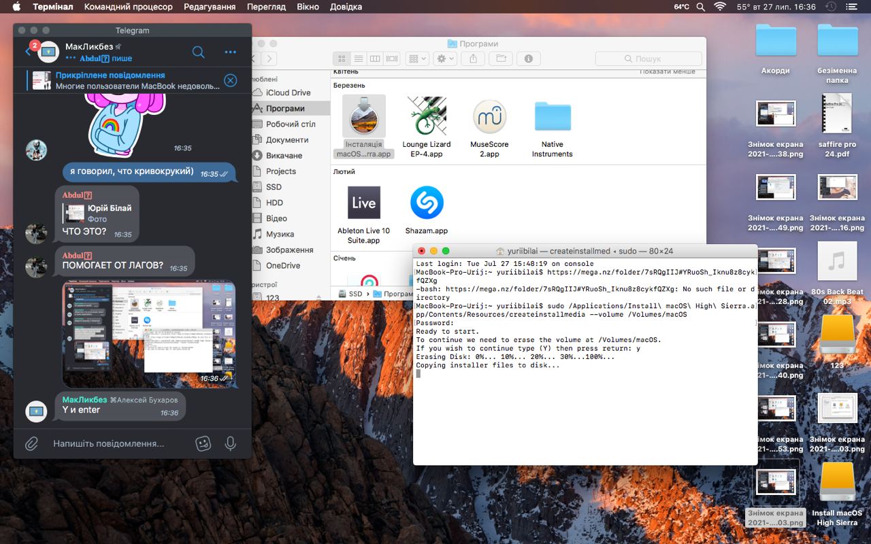The height and width of the screenshot is (544, 871).
Task: Select Викачане in Finder sidebar
Action: pyautogui.click(x=284, y=156)
